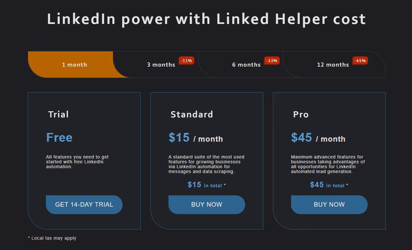
Task: Switch to the 6 months billing tab
Action: (246, 65)
